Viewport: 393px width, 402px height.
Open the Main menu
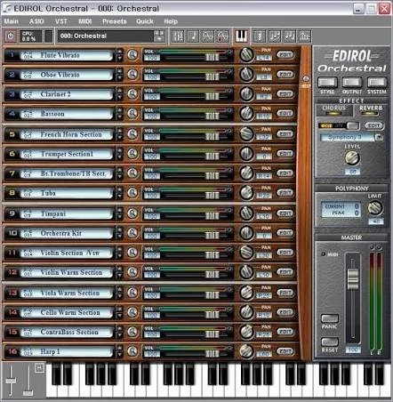12,21
